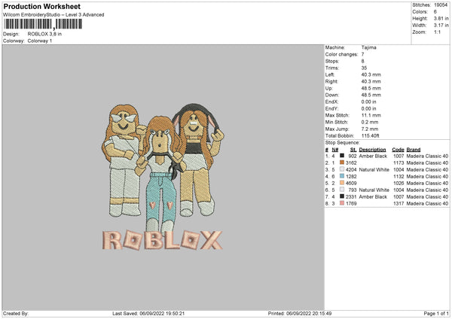Click the 'Created By:' footer label
Viewport: 452px width, 319px height.
16,313
